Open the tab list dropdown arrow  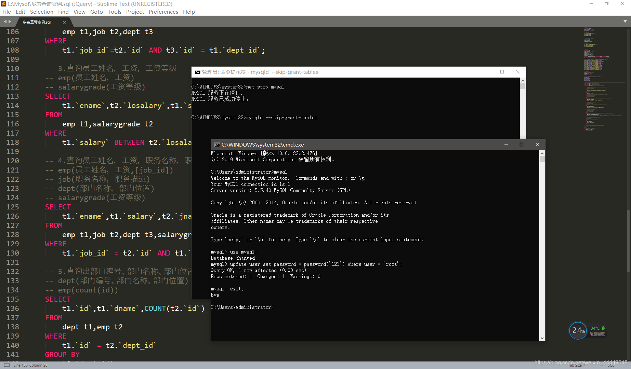(625, 21)
